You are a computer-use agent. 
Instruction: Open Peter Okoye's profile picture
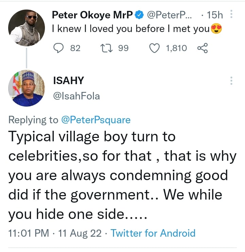(27, 28)
